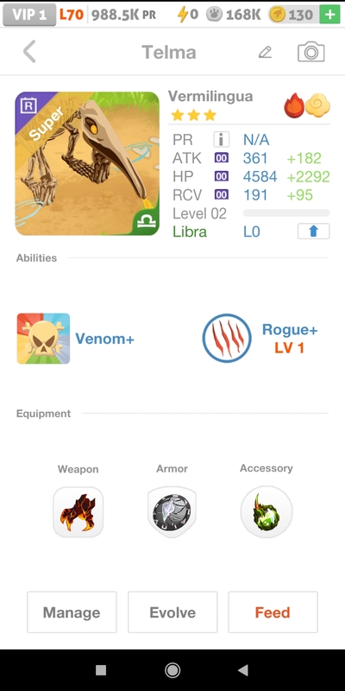Image resolution: width=345 pixels, height=691 pixels.
Task: Open the fiery Weapon equipment slot
Action: (78, 512)
